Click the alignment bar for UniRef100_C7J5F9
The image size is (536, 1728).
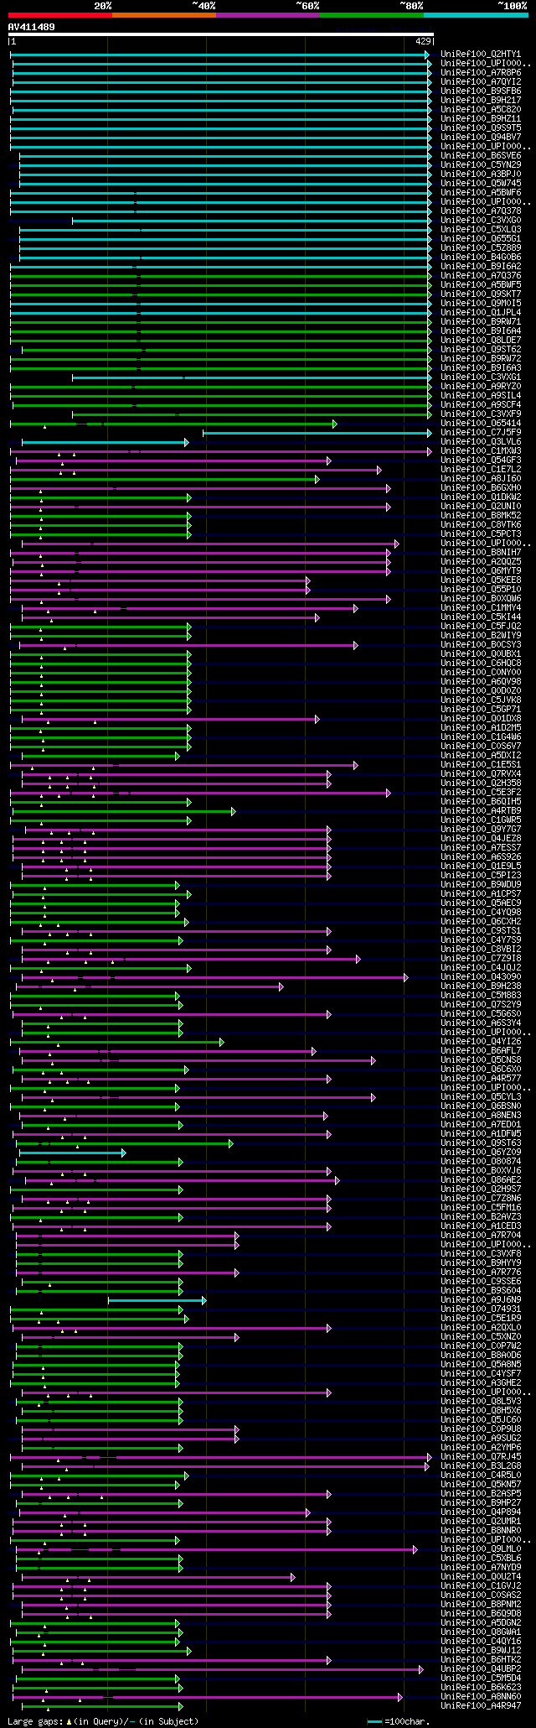(317, 433)
